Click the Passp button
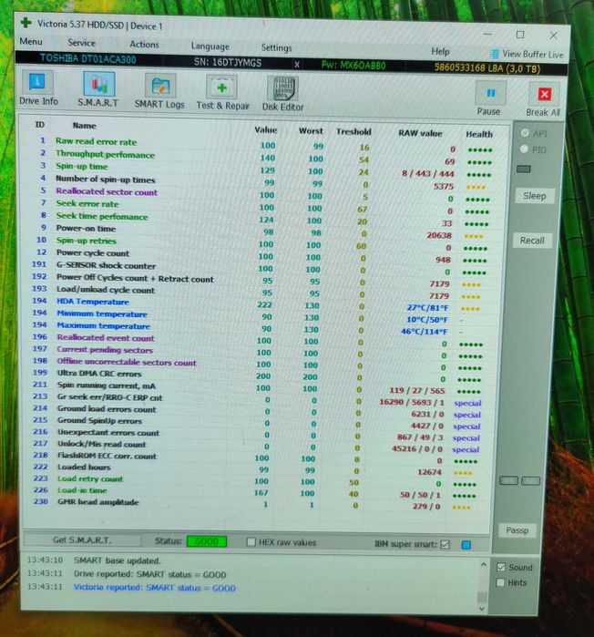594x637 pixels. tap(517, 530)
